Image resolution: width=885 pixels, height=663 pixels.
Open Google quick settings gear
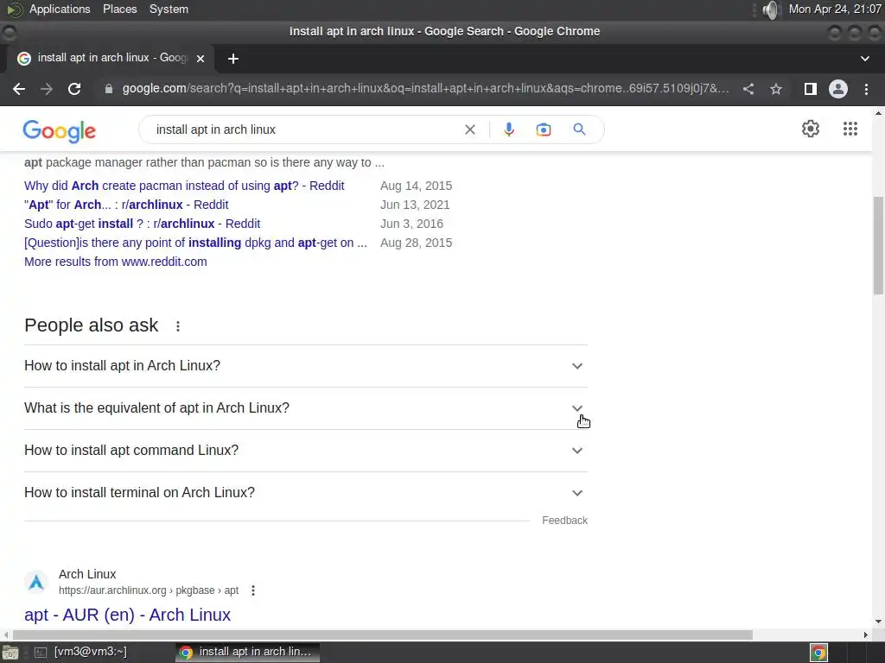pyautogui.click(x=811, y=129)
